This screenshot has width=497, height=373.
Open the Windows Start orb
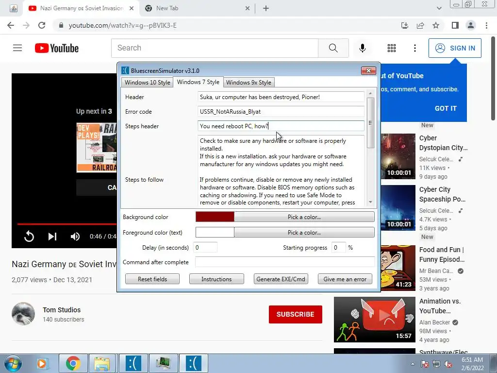coord(13,363)
